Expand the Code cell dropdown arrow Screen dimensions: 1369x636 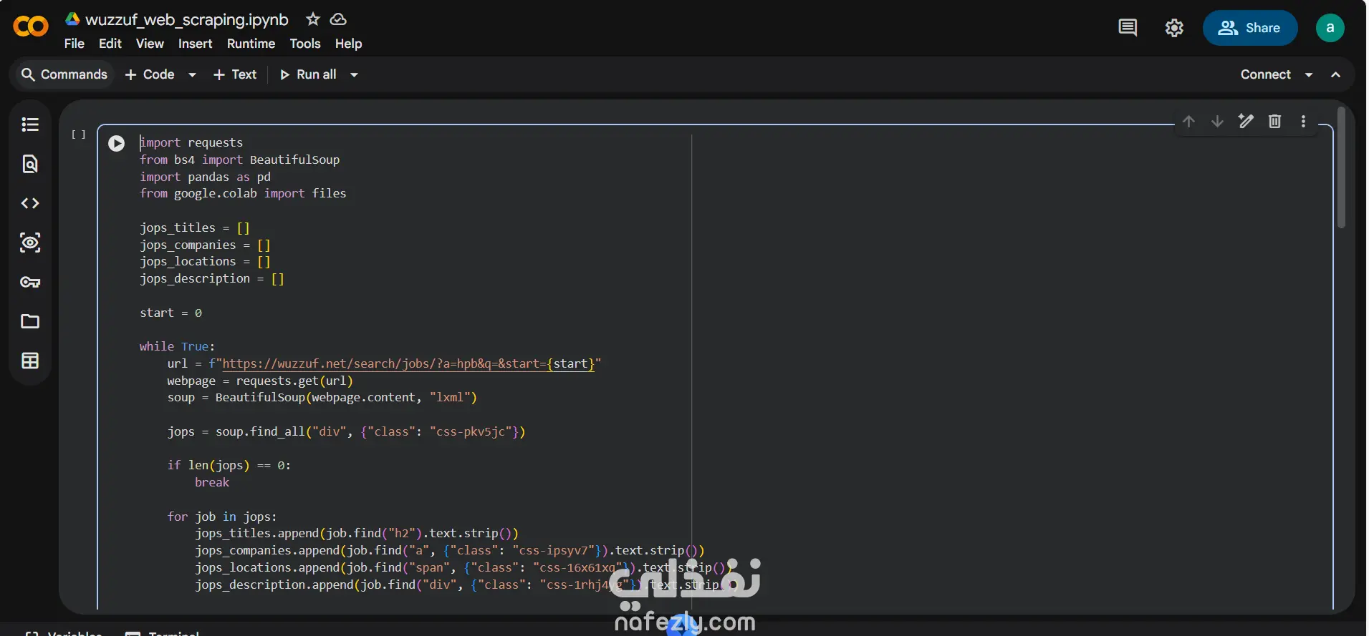[192, 74]
